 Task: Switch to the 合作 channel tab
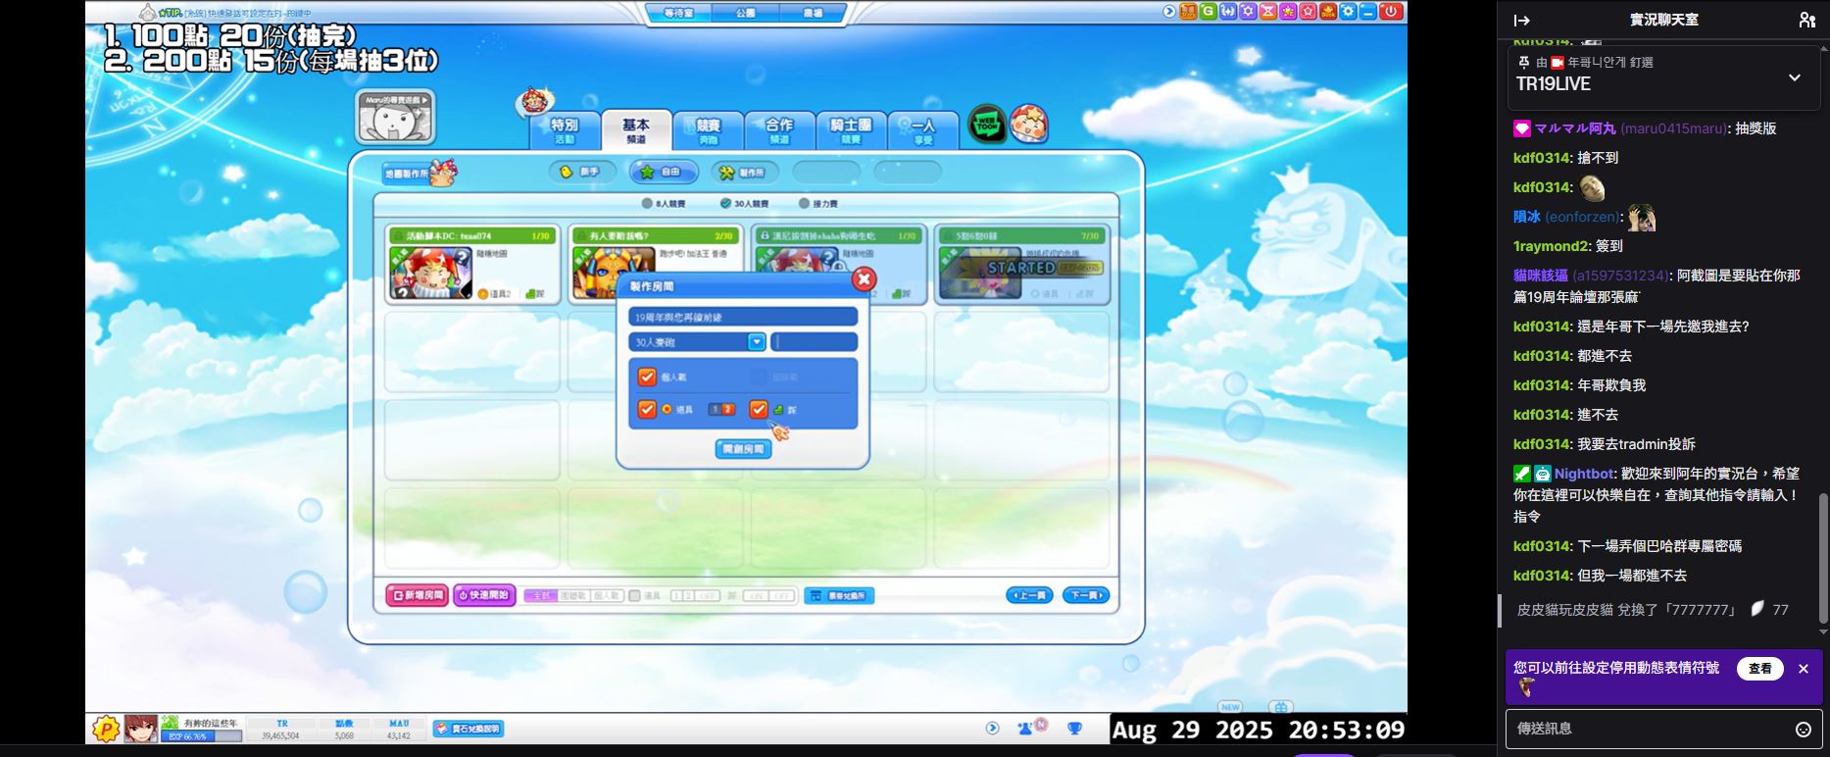pos(779,130)
